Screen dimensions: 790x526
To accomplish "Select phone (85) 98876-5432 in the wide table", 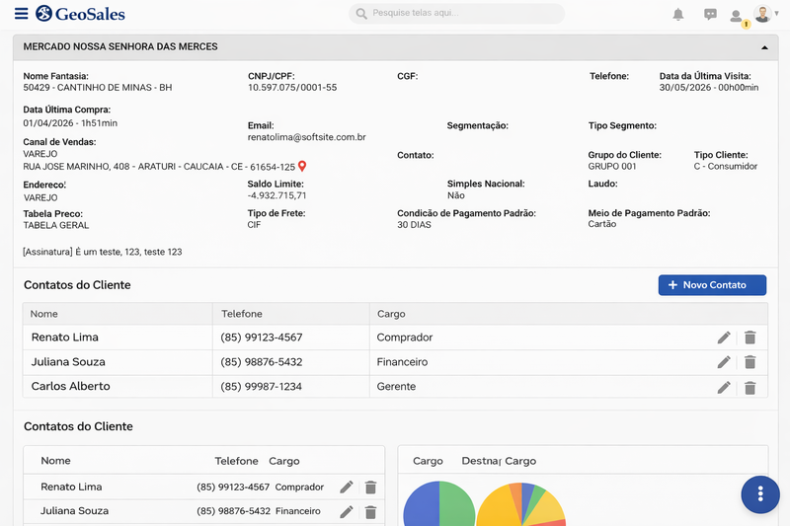I will click(262, 362).
